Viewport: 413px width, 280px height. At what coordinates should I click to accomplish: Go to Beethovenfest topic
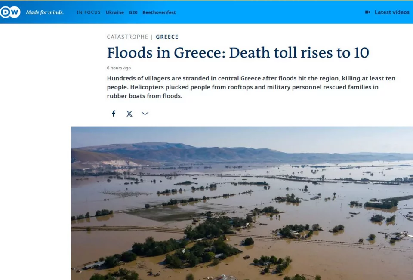pyautogui.click(x=159, y=12)
